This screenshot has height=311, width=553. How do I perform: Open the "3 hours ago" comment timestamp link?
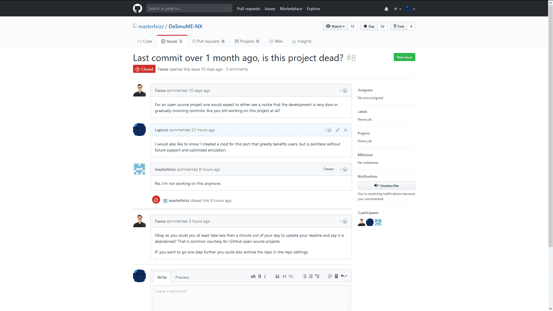coord(199,221)
